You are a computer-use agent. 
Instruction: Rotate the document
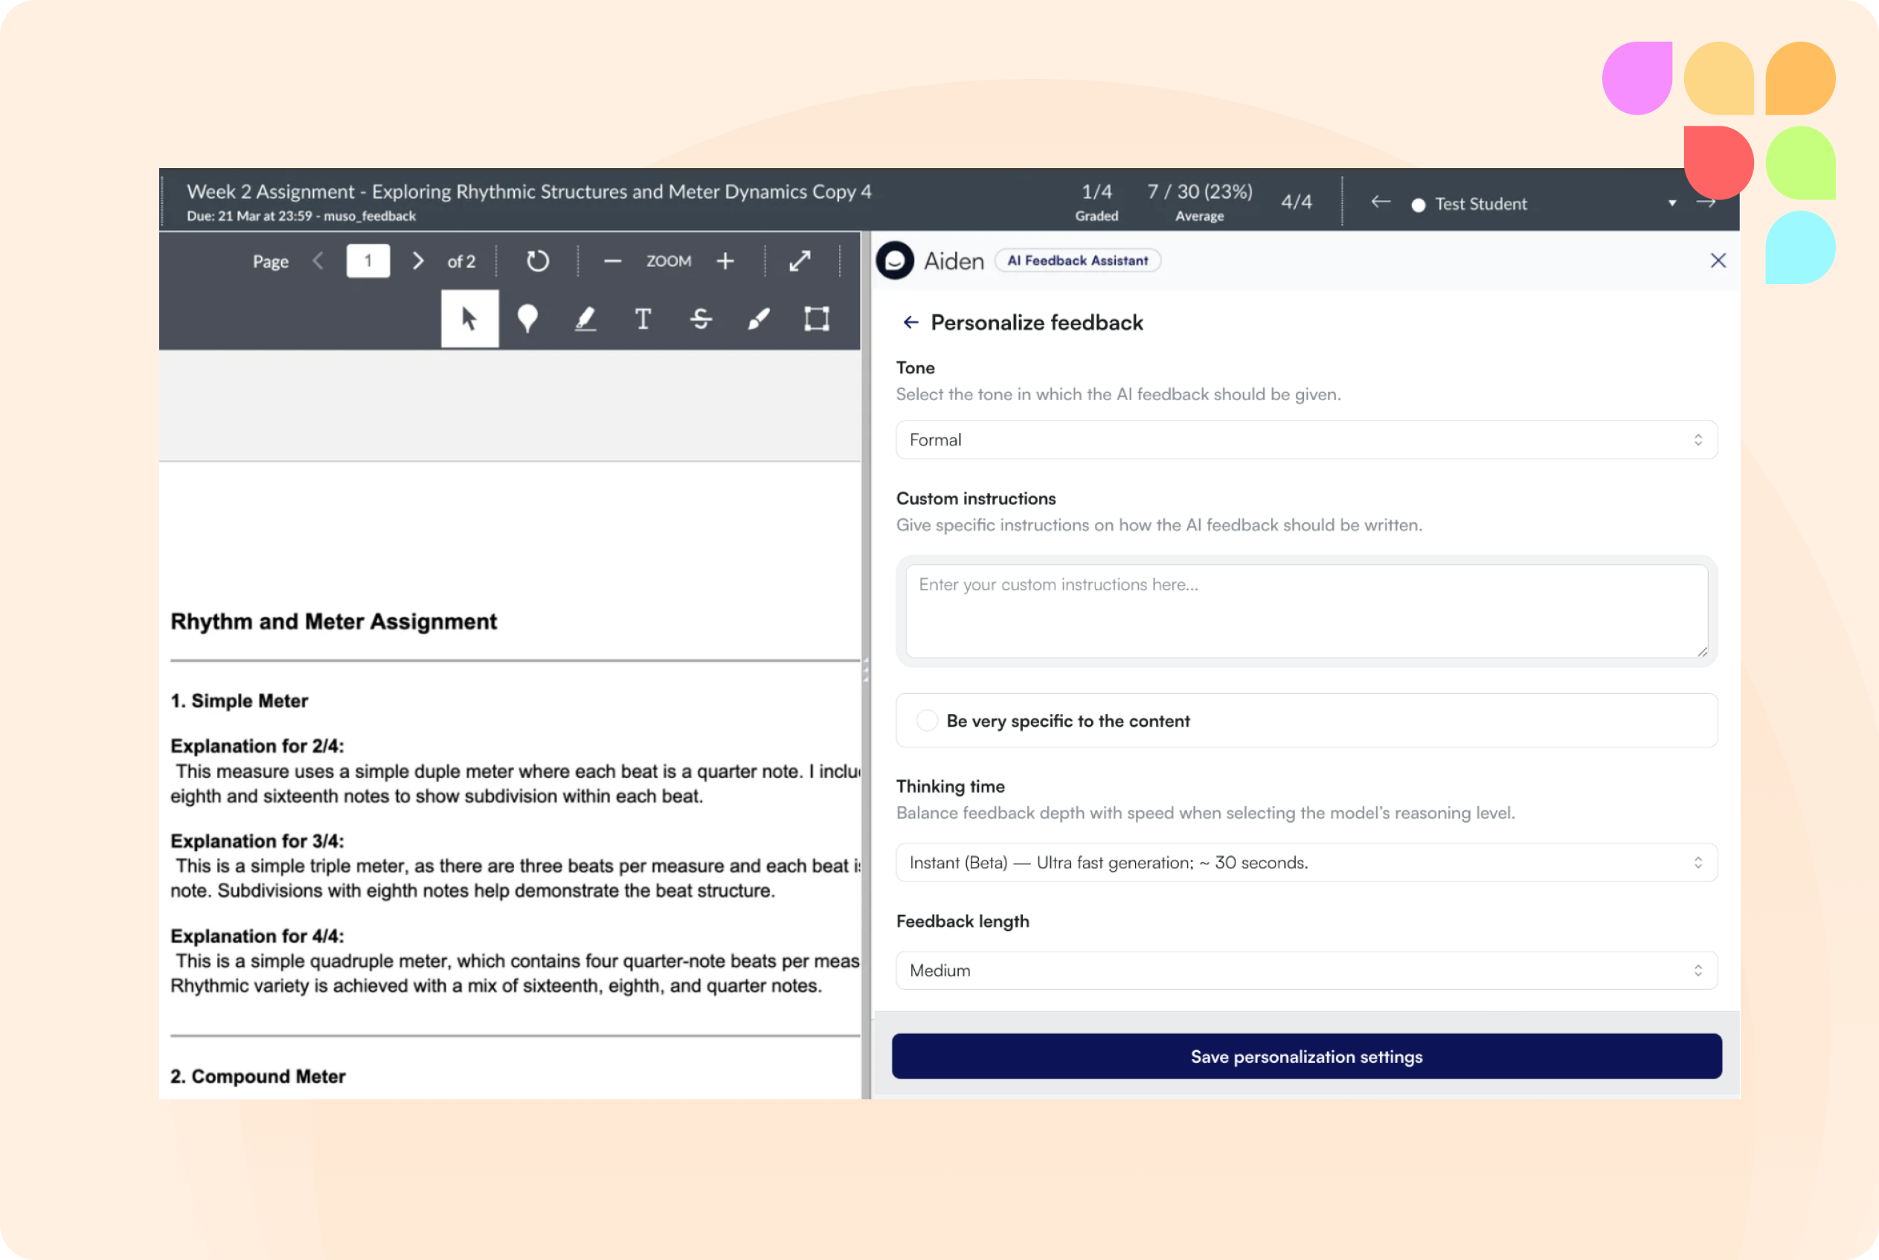click(537, 261)
